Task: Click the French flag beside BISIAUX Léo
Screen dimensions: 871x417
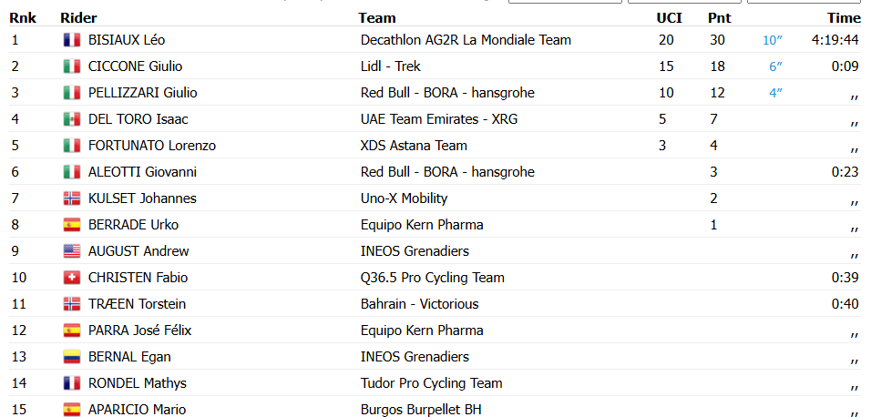Action: (71, 40)
